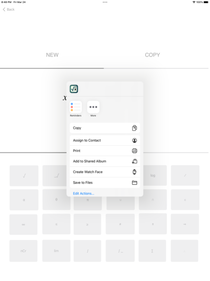Insert the not-equal symbol

click(120, 224)
